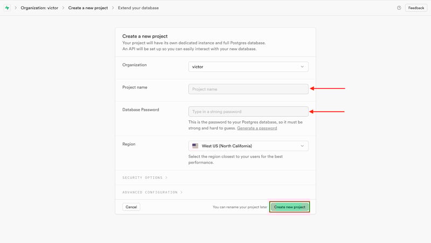Screen dimensions: 431x243
Task: Click the Supabase lightning bolt logo
Action: click(x=7, y=8)
